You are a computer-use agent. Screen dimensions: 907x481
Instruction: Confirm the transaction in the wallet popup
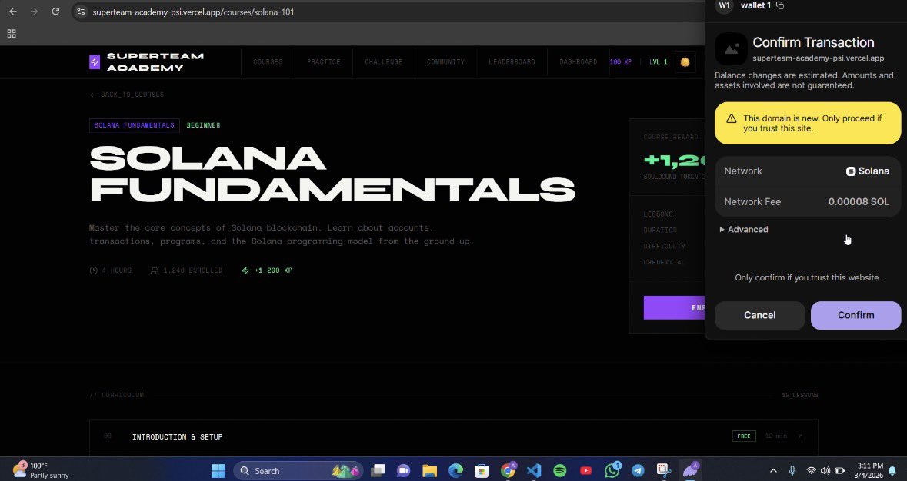855,315
